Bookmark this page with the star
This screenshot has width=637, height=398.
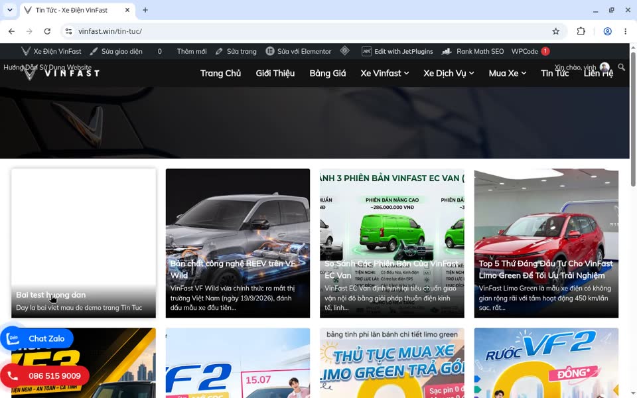(556, 31)
